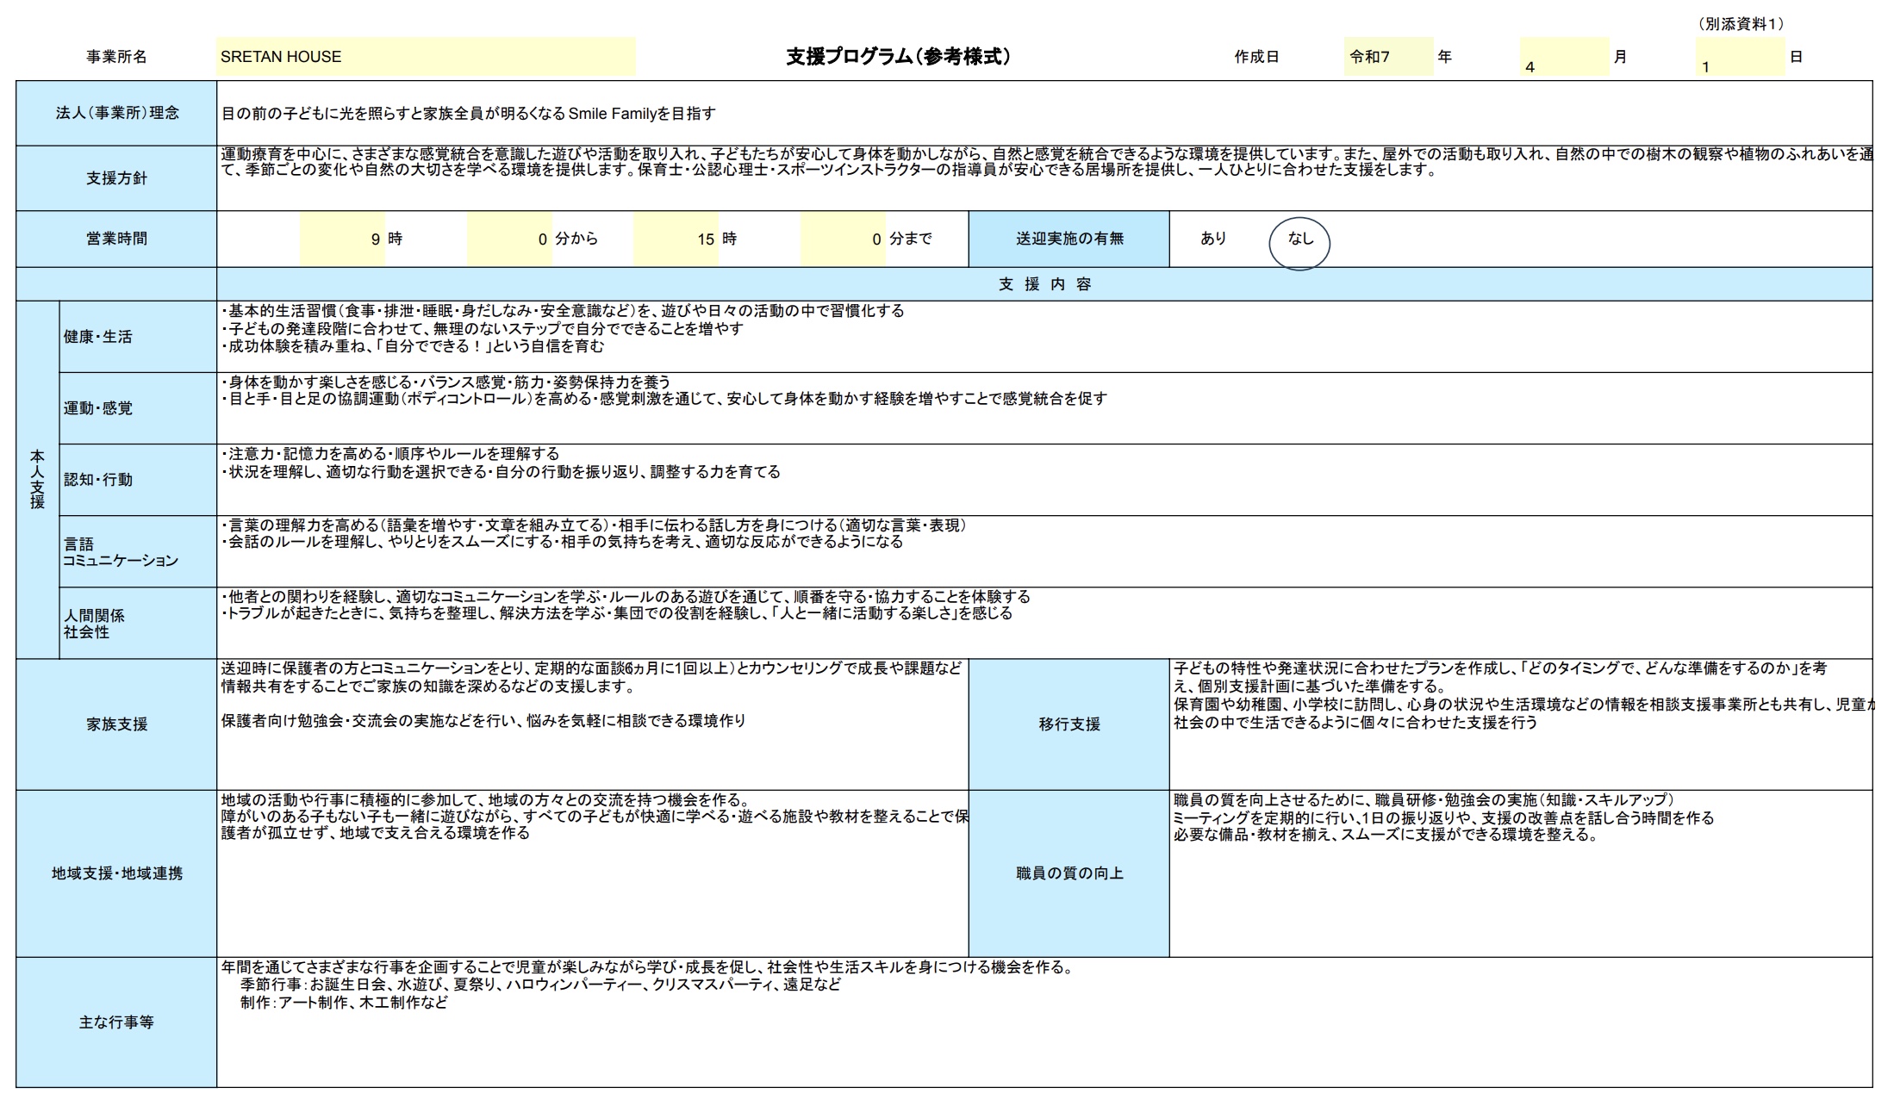Click the 運動療育を中心に policy text
Viewport: 1894px width, 1106px height.
pos(1045,162)
